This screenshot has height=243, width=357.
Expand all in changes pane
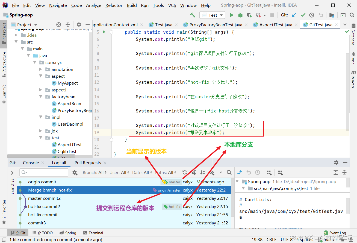click(x=336, y=172)
